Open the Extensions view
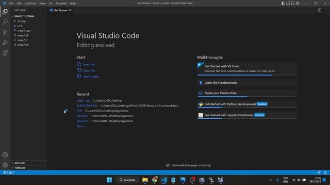The height and width of the screenshot is (185, 330). pos(5,52)
